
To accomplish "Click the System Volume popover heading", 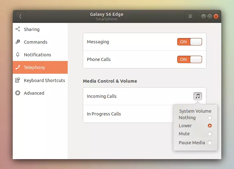I will point(195,111).
